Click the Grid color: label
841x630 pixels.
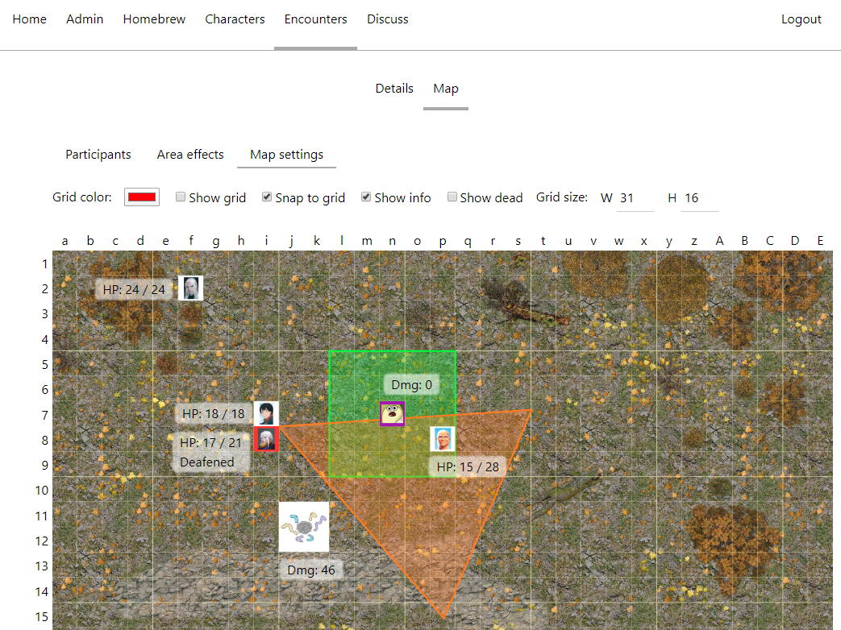(x=82, y=197)
